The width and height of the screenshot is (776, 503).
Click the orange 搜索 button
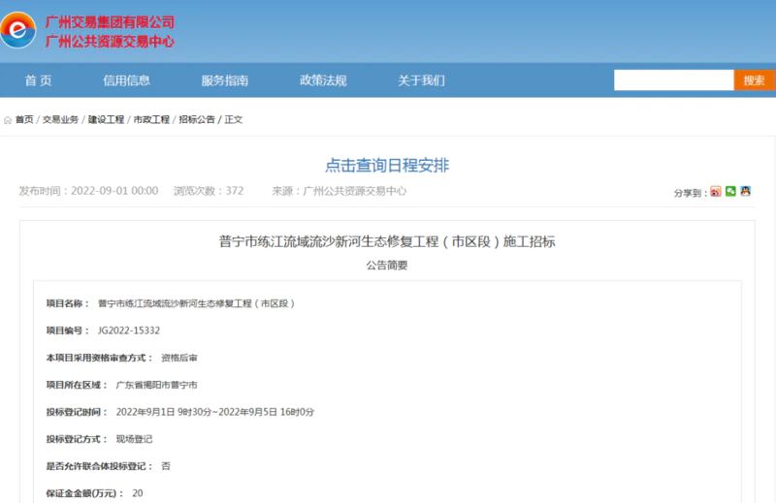(x=754, y=80)
